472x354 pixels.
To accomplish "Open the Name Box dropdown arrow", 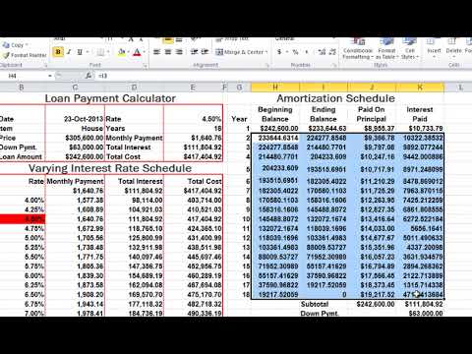I will tap(50, 76).
